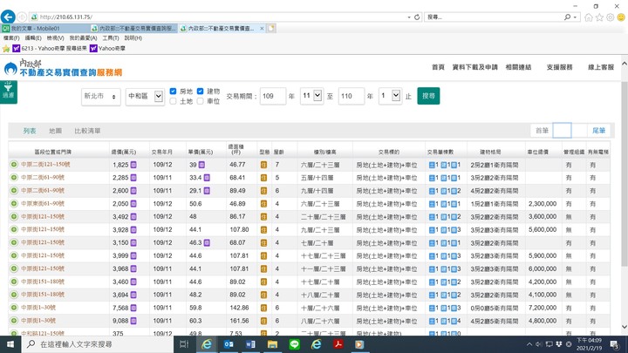The width and height of the screenshot is (628, 353).
Task: Open the 檔案(F) menu
Action: [11, 38]
